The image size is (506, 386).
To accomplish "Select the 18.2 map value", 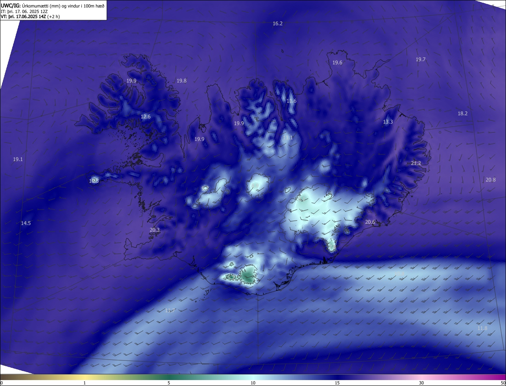I will [x=463, y=114].
